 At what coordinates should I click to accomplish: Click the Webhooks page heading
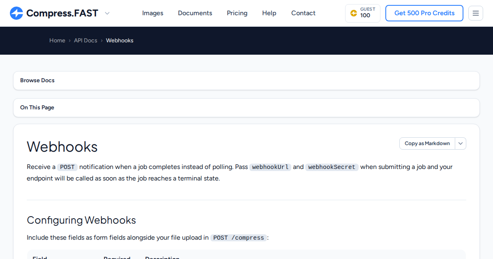tap(62, 147)
